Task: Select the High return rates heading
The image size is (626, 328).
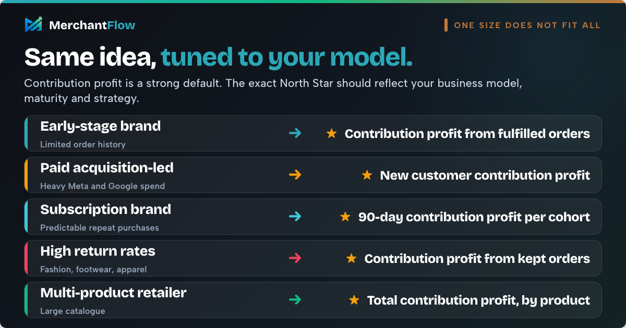Action: [x=98, y=251]
